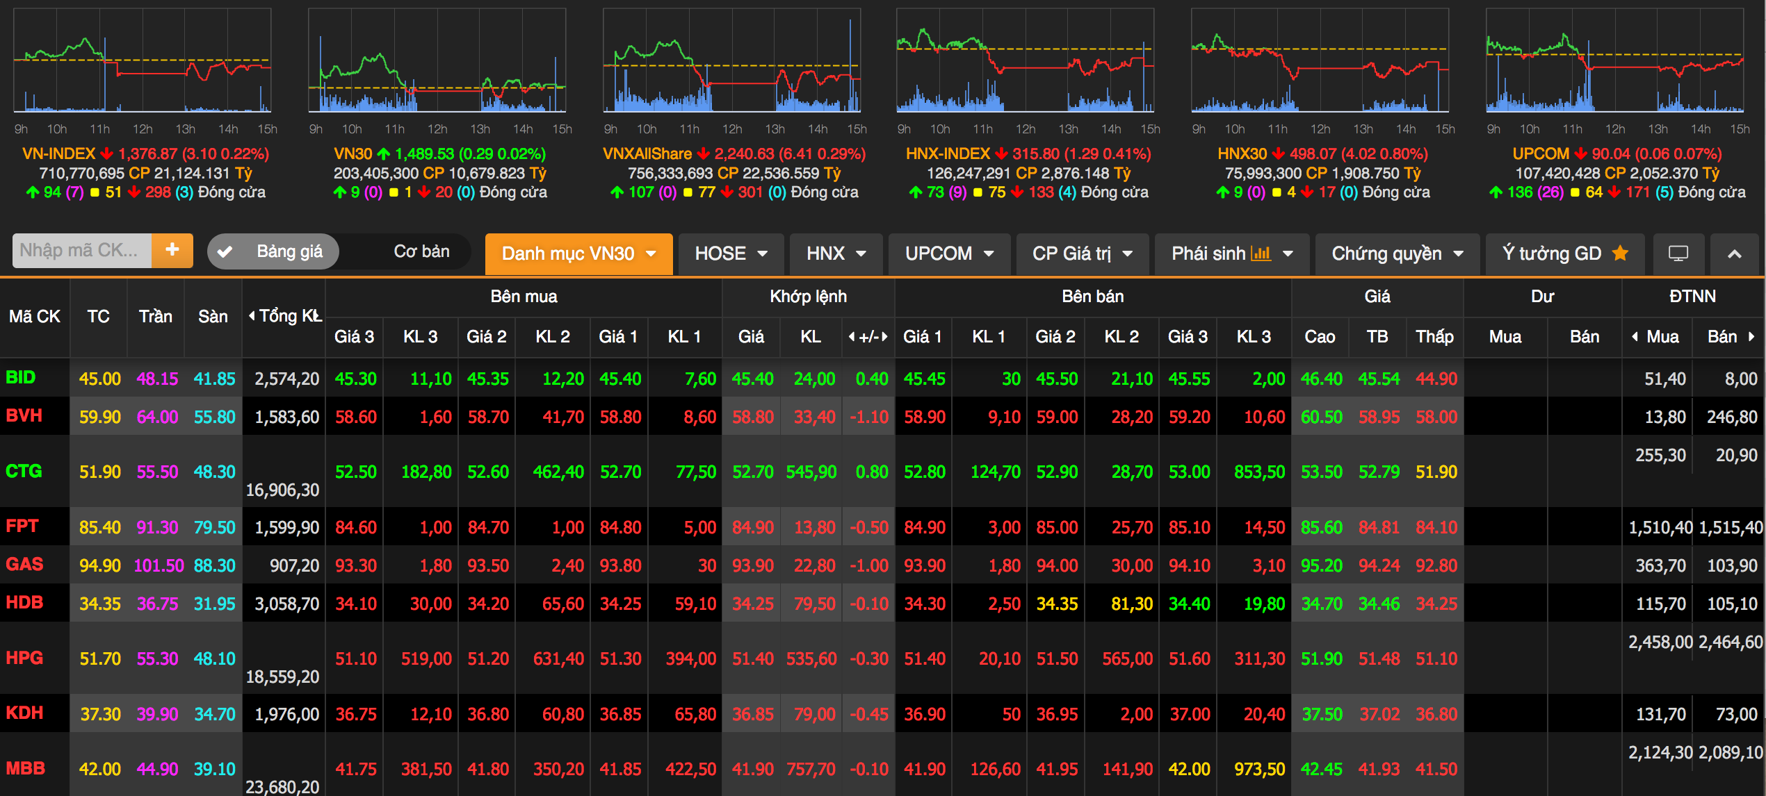
Task: Open the UPCOM dropdown menu
Action: 949,254
